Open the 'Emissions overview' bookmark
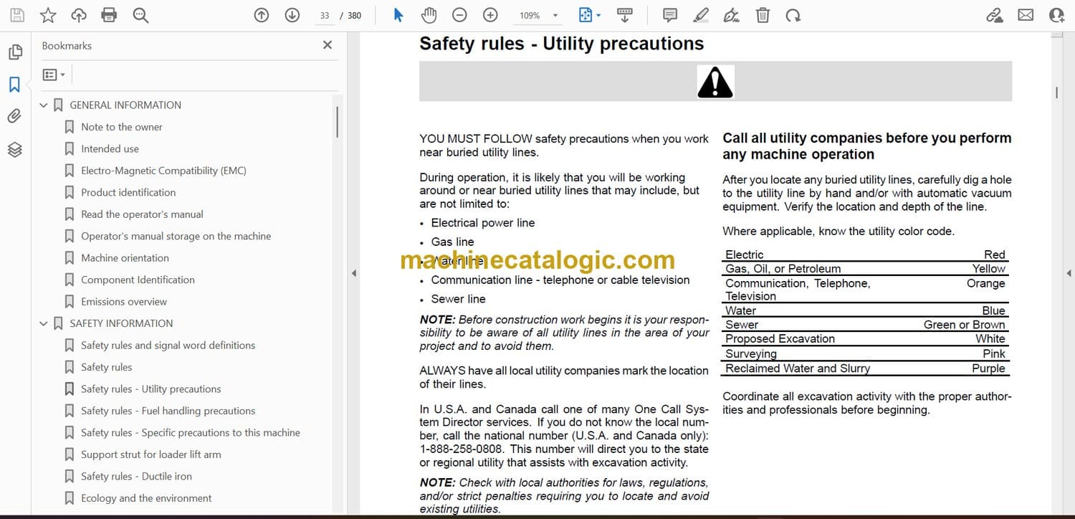Image resolution: width=1075 pixels, height=519 pixels. pyautogui.click(x=124, y=302)
